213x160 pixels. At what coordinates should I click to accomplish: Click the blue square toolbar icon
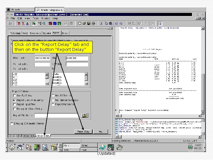point(55,23)
